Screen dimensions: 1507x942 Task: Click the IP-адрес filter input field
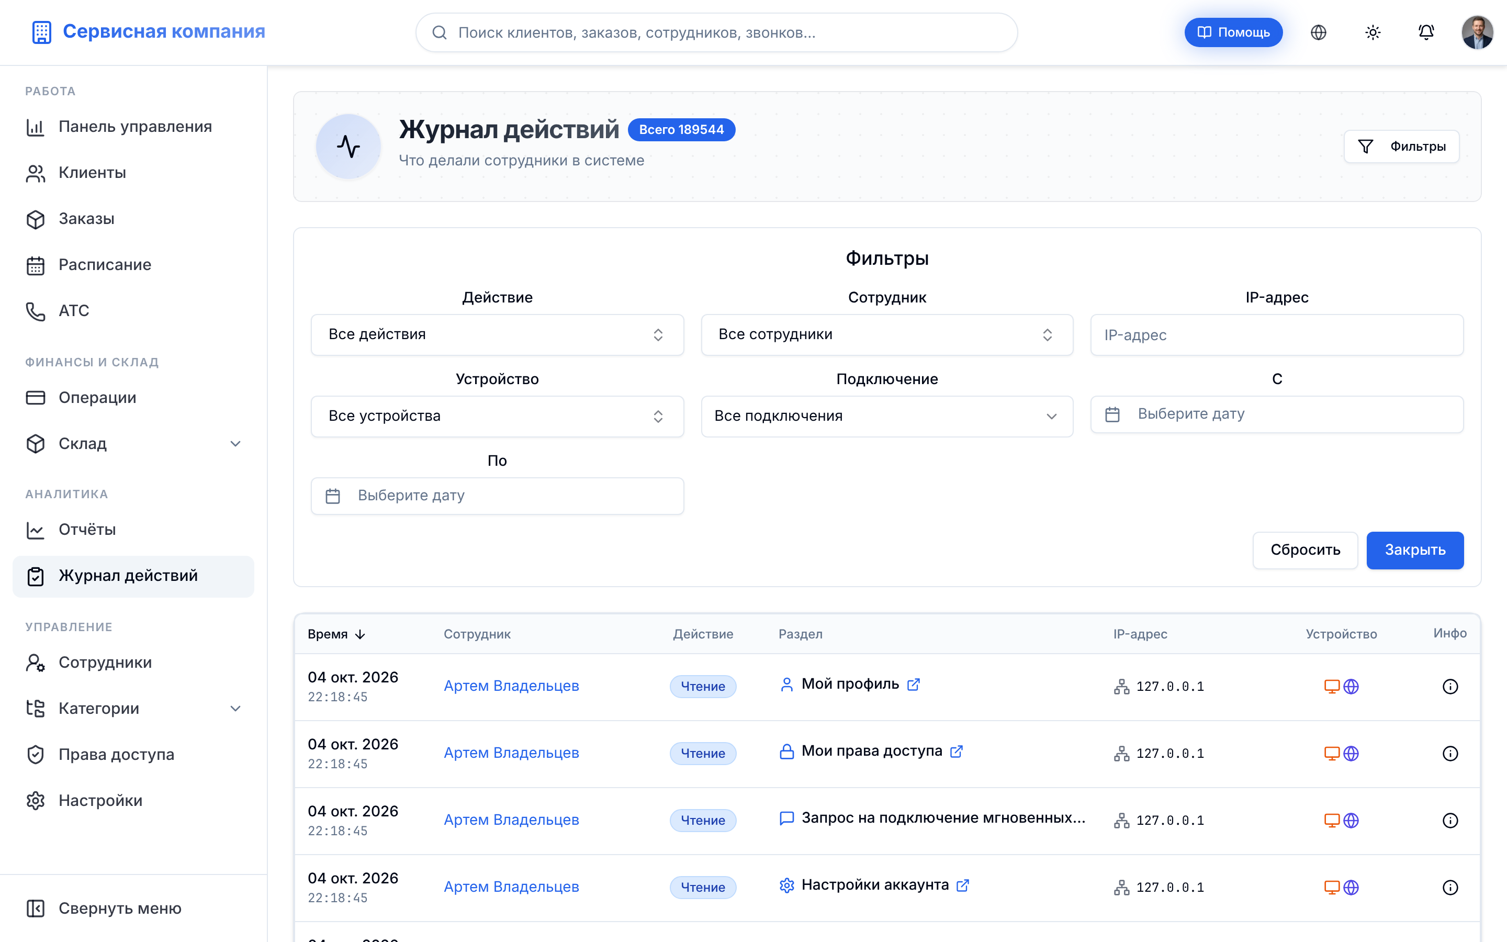click(1277, 334)
